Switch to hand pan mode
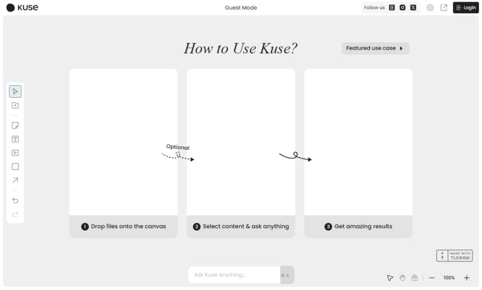The image size is (482, 290). tap(402, 278)
